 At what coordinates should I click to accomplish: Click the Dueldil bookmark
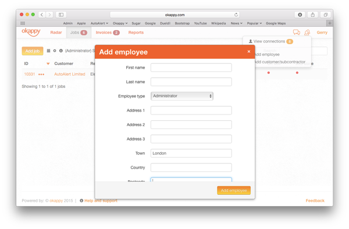click(165, 23)
